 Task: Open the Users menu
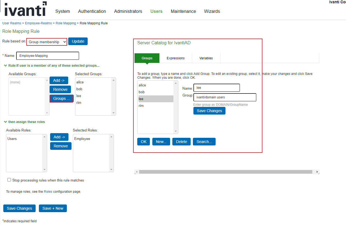(x=156, y=11)
